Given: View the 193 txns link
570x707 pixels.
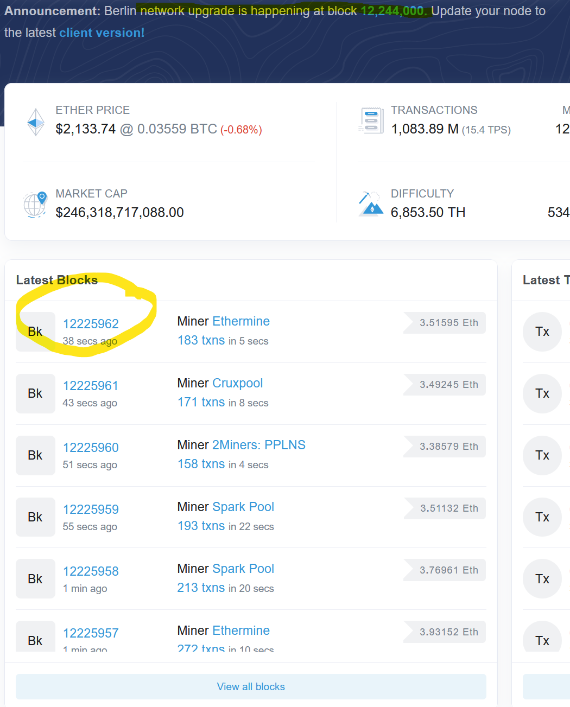Looking at the screenshot, I should (201, 526).
